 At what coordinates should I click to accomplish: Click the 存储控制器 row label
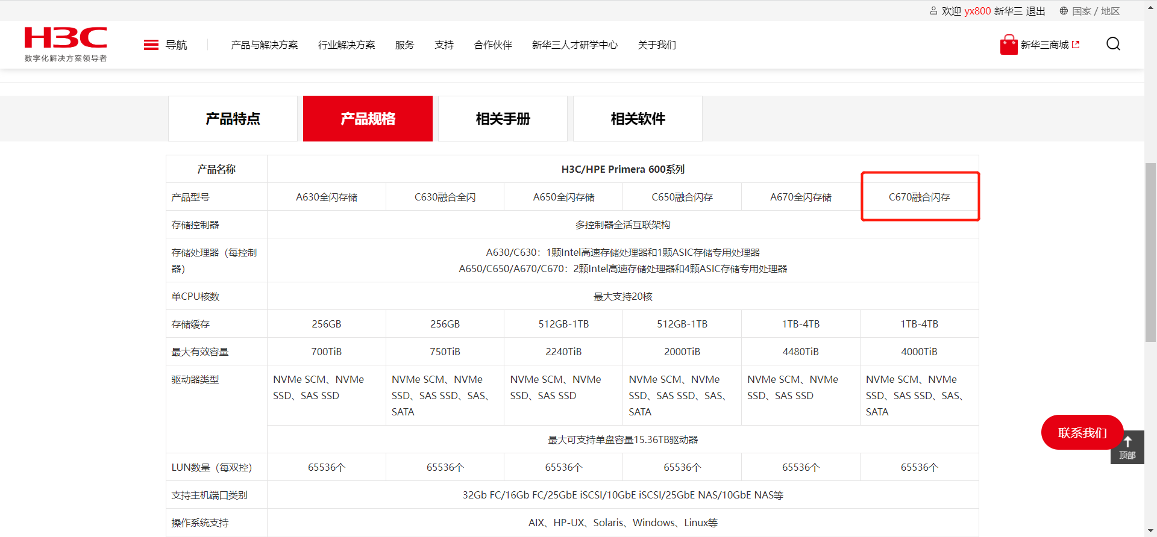[x=195, y=225]
